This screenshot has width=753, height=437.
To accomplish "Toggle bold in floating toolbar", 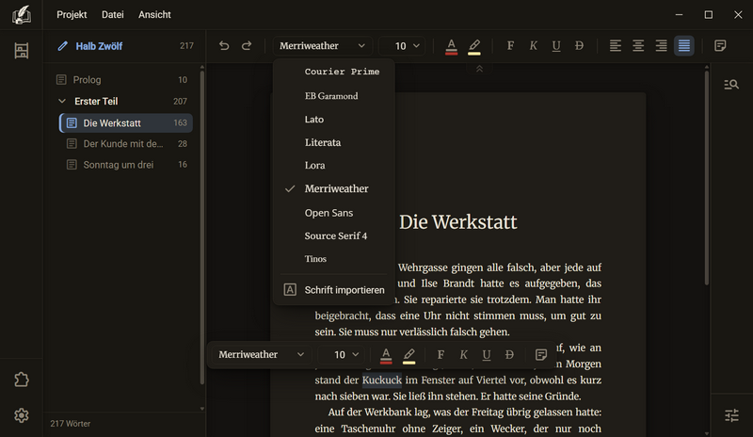I will (x=441, y=354).
